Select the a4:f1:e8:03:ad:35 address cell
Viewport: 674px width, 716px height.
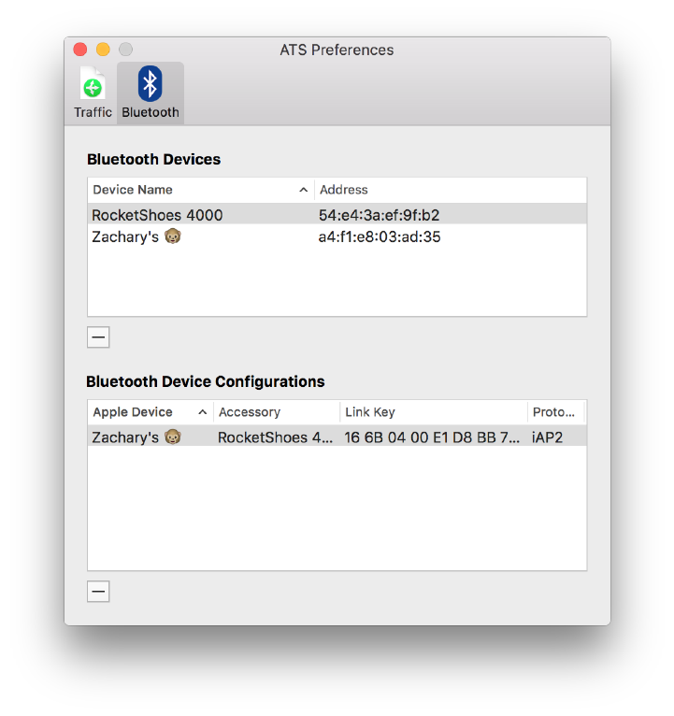coord(380,237)
